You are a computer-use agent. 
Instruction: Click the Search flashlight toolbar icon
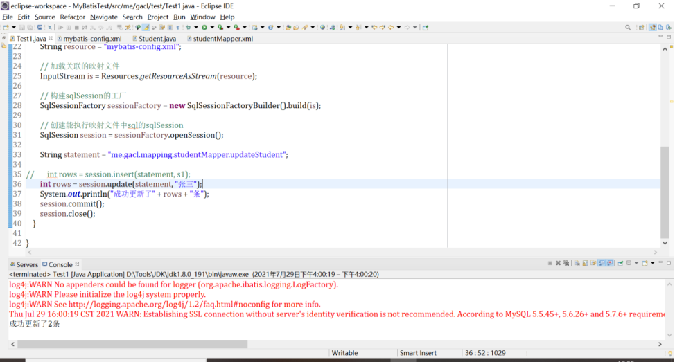(x=305, y=28)
